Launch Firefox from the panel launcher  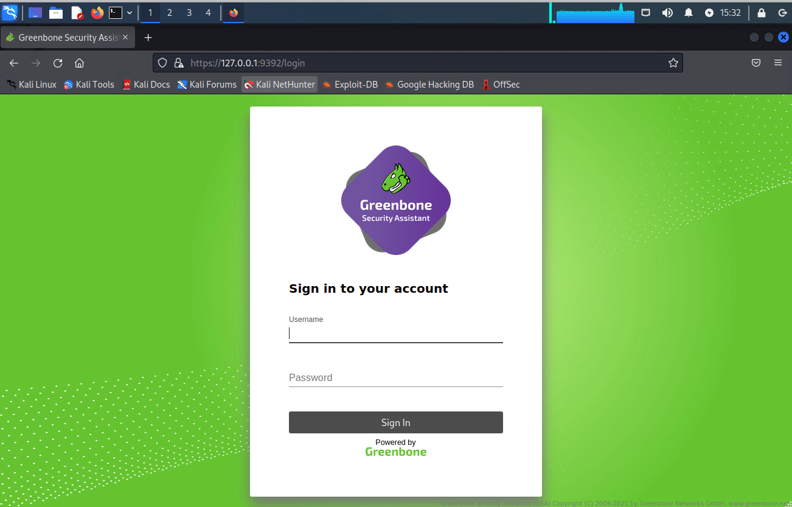pos(97,13)
